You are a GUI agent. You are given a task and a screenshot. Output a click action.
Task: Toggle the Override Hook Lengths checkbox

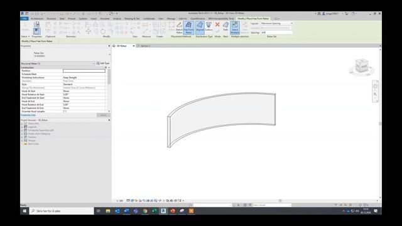[x=65, y=112]
